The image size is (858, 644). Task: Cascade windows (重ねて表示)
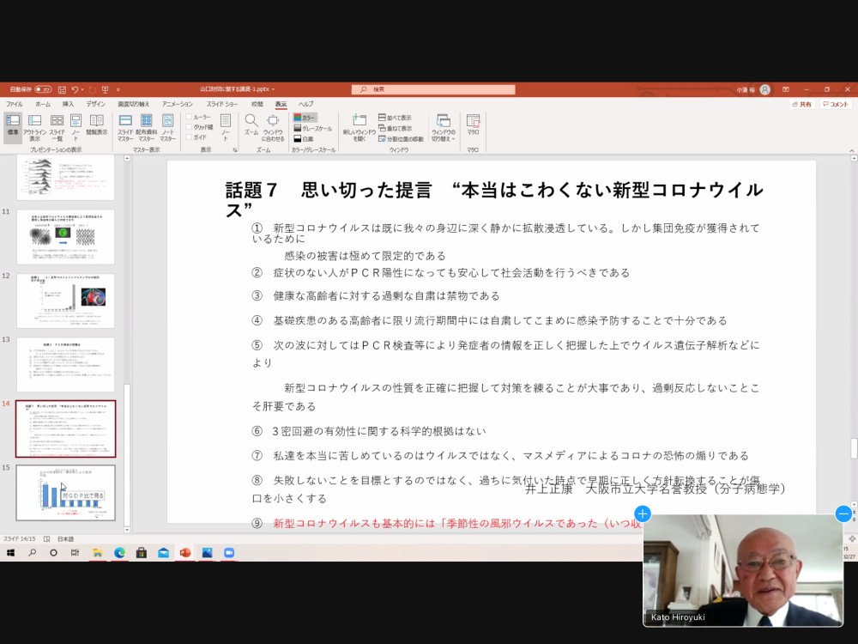(x=395, y=128)
